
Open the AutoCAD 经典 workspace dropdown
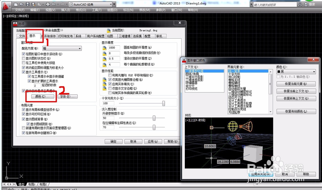point(111,4)
